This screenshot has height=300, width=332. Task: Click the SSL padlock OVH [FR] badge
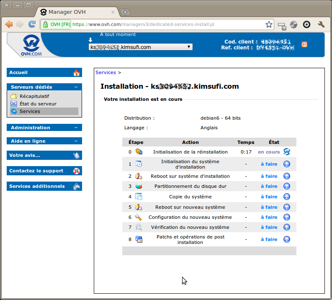tap(56, 25)
